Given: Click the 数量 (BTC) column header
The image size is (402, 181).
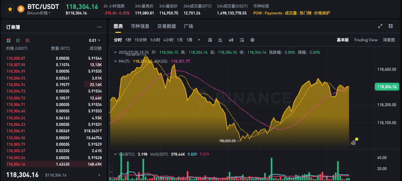Looking at the screenshot, I should click(x=60, y=48).
